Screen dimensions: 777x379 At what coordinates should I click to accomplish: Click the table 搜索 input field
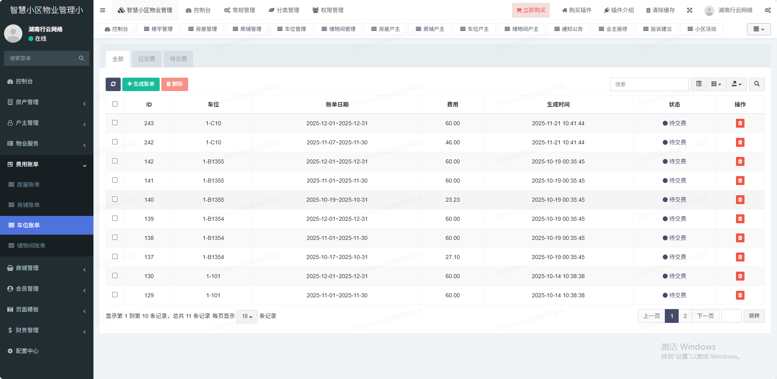[649, 84]
